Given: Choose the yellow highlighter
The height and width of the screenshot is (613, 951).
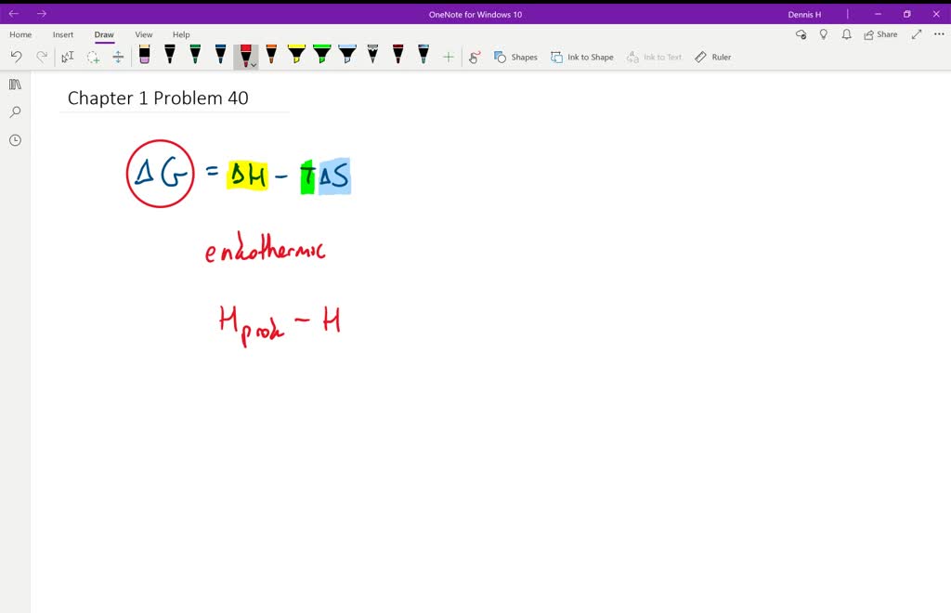Looking at the screenshot, I should tap(296, 55).
